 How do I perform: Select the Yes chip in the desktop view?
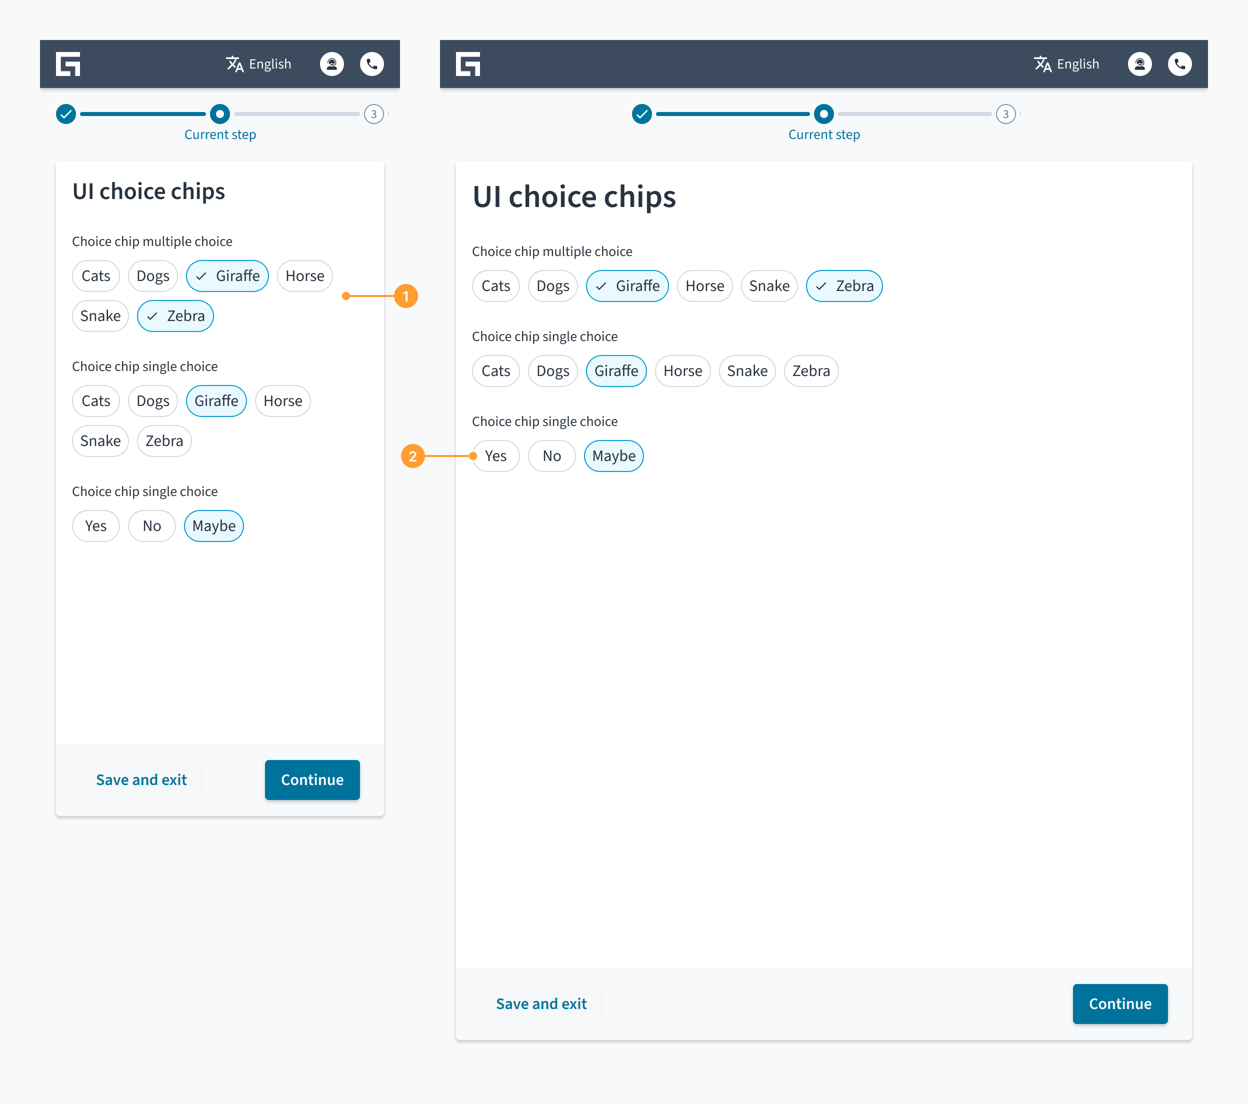click(x=495, y=456)
